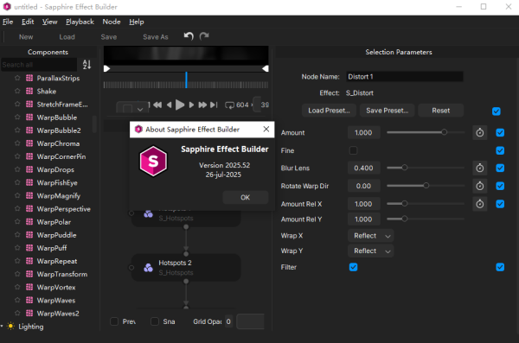
Task: Click the Hotspots 2 node icon
Action: click(148, 268)
